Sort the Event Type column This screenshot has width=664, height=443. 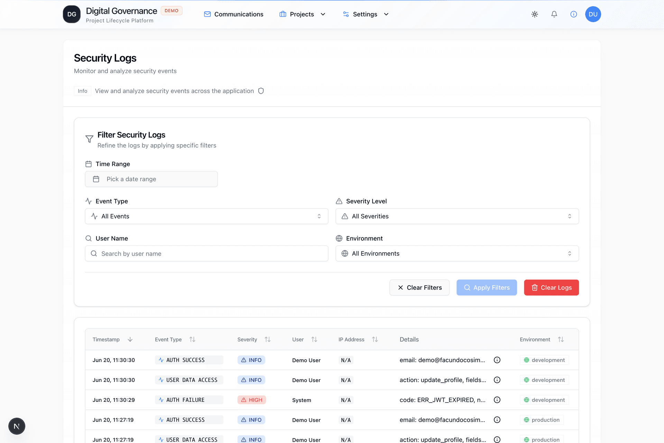click(x=192, y=340)
